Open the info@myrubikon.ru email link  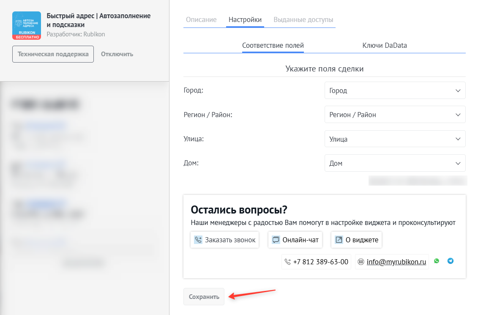pyautogui.click(x=396, y=262)
